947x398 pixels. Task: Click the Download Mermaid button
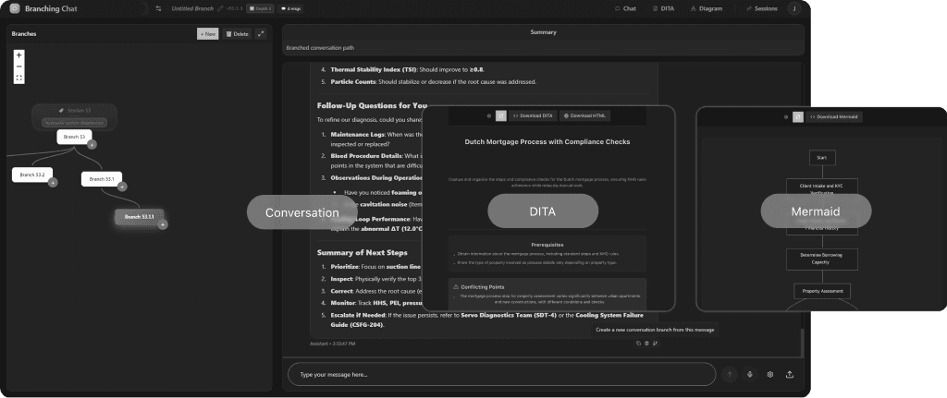pos(834,117)
